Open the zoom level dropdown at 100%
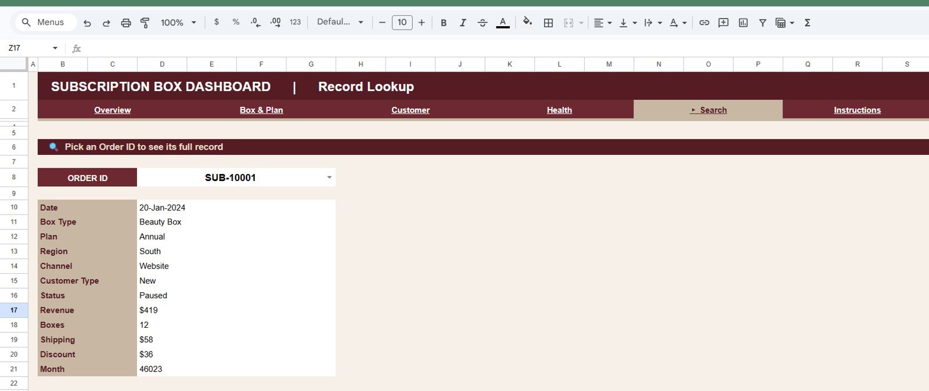The width and height of the screenshot is (929, 391). click(x=178, y=23)
